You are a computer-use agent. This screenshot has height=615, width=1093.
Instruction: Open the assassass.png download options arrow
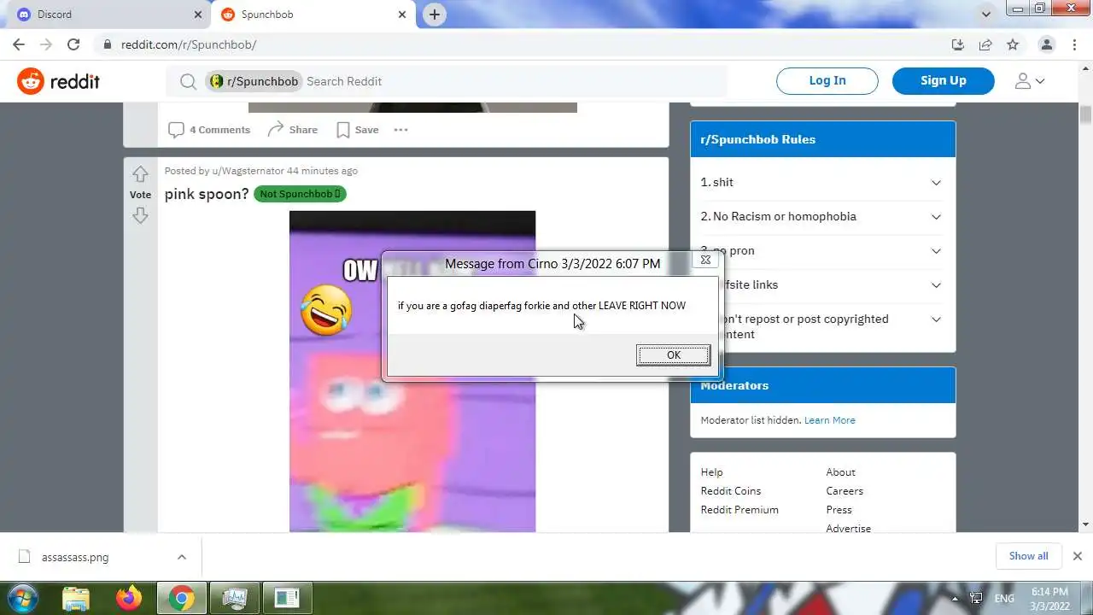click(x=181, y=557)
